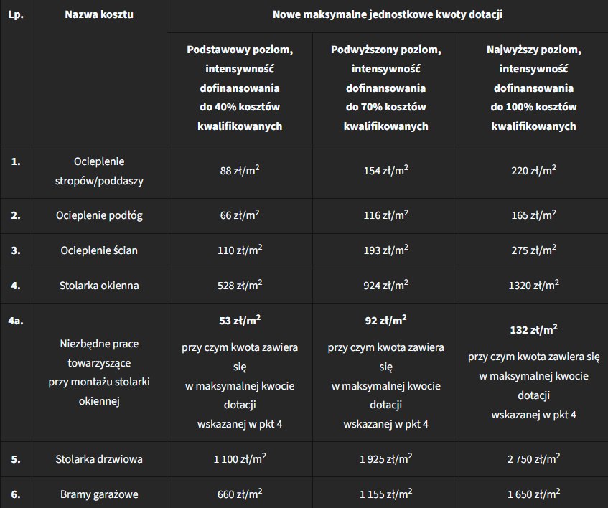Select the 'Podwyższony poziom' column header
The width and height of the screenshot is (608, 508).
click(385, 88)
